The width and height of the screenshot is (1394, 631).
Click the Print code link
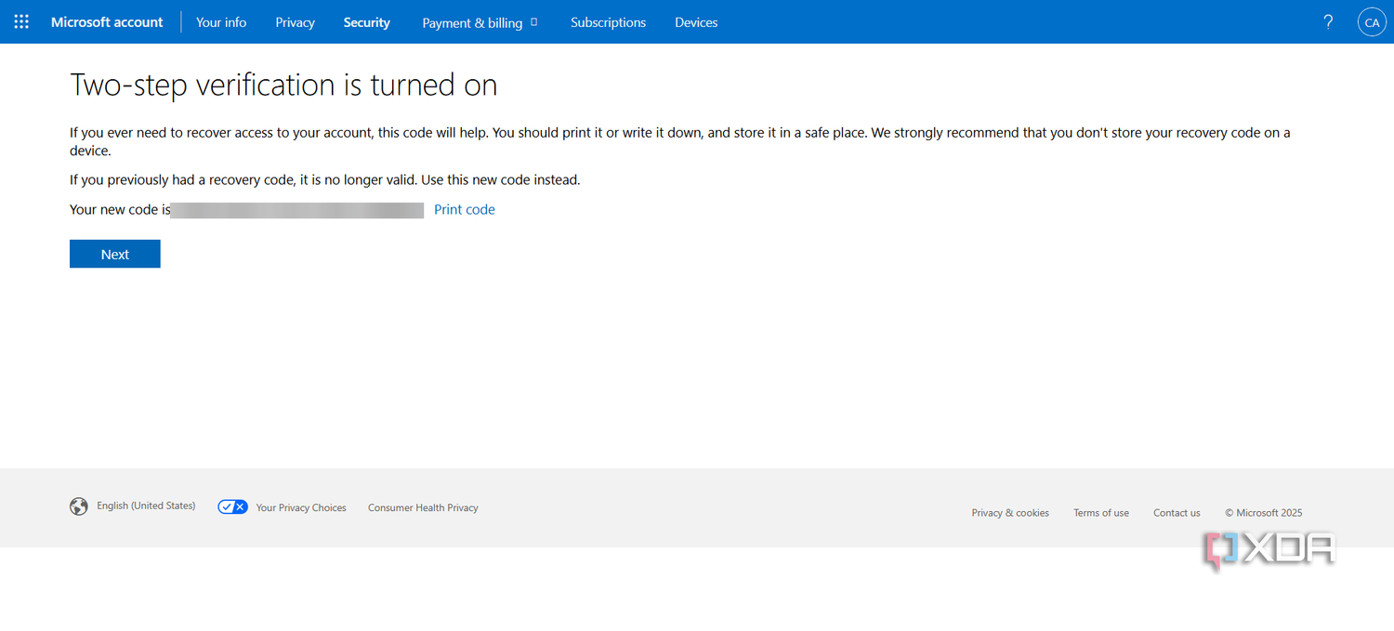click(465, 210)
